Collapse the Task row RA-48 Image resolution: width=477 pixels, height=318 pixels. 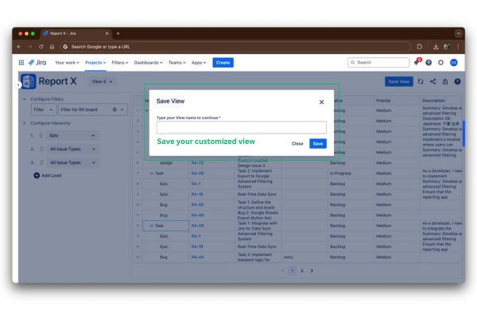152,173
